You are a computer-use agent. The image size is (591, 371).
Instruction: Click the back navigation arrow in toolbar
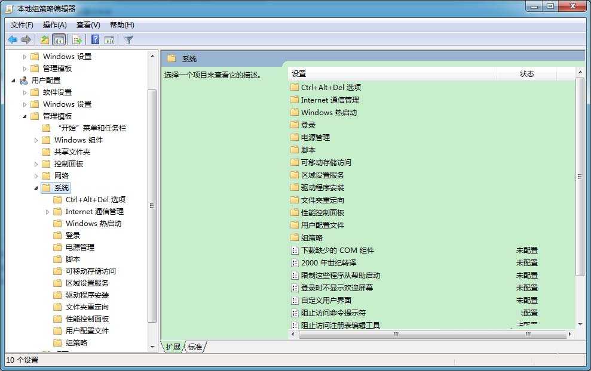tap(13, 39)
